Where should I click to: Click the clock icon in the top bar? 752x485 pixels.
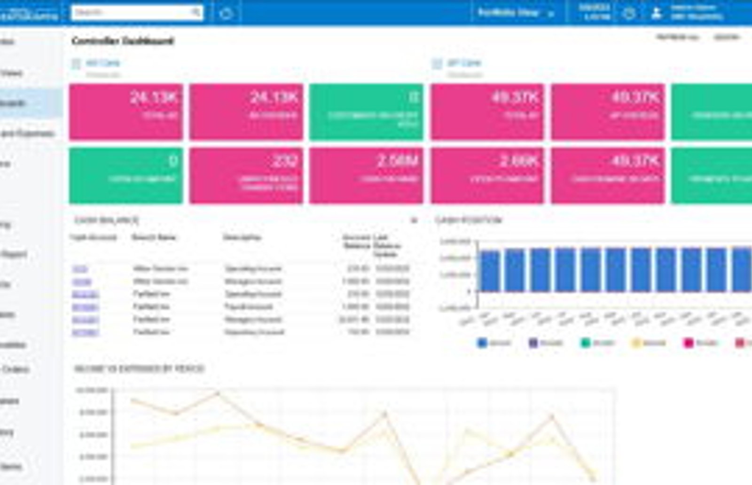coord(629,13)
